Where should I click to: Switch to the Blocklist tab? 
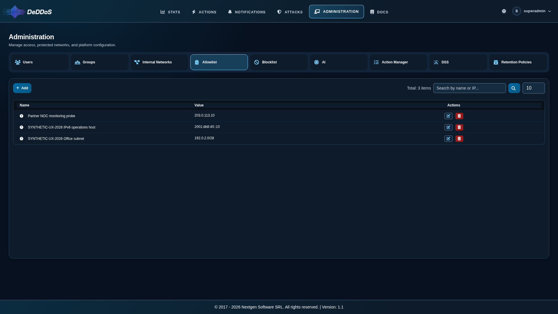(279, 62)
